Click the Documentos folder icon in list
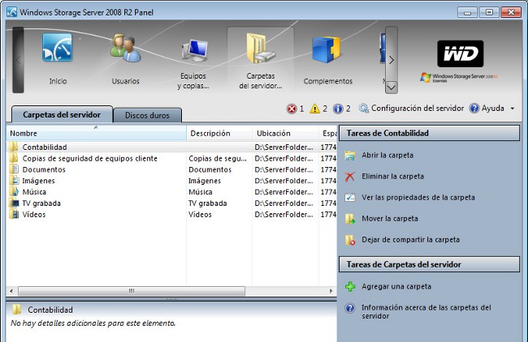Image resolution: width=528 pixels, height=342 pixels. click(x=14, y=169)
